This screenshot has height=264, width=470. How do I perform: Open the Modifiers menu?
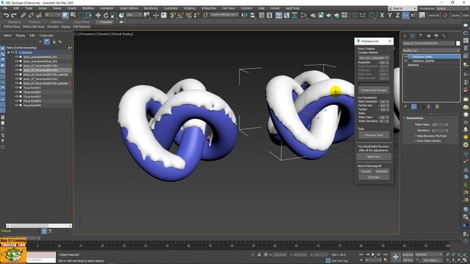88,8
